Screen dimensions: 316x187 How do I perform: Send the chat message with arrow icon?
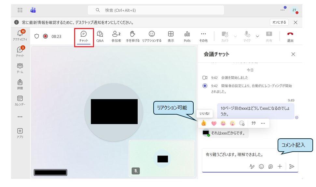coord(292,166)
